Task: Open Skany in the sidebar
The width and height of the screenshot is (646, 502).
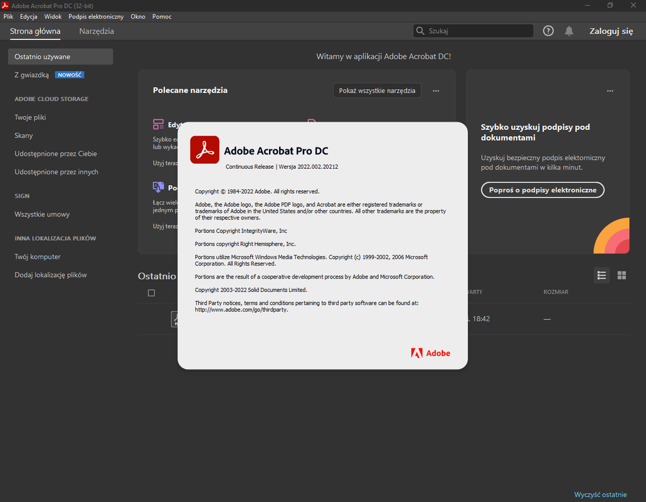Action: [23, 136]
